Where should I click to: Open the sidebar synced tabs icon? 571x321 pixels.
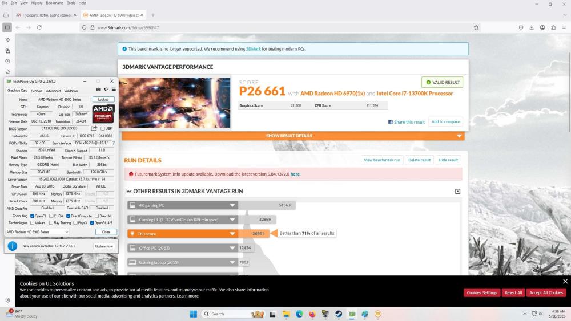click(7, 51)
